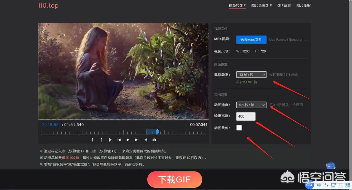Toggle Chinese input mode 中 icon
The image size is (352, 190).
(x=319, y=185)
